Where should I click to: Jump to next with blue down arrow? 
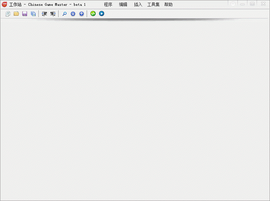pyautogui.click(x=73, y=14)
